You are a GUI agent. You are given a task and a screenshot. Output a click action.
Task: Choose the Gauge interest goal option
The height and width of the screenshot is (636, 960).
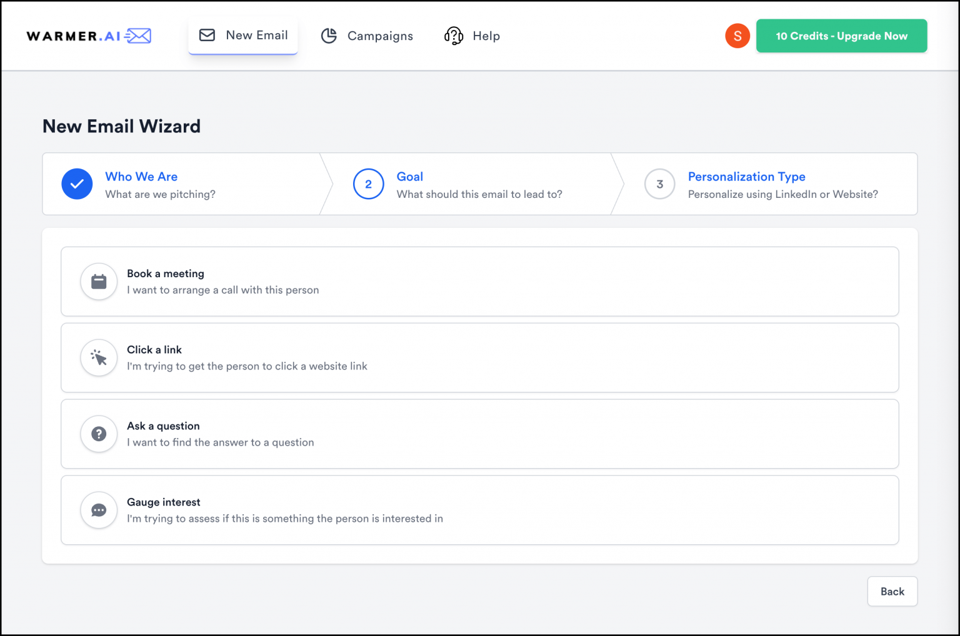point(479,510)
